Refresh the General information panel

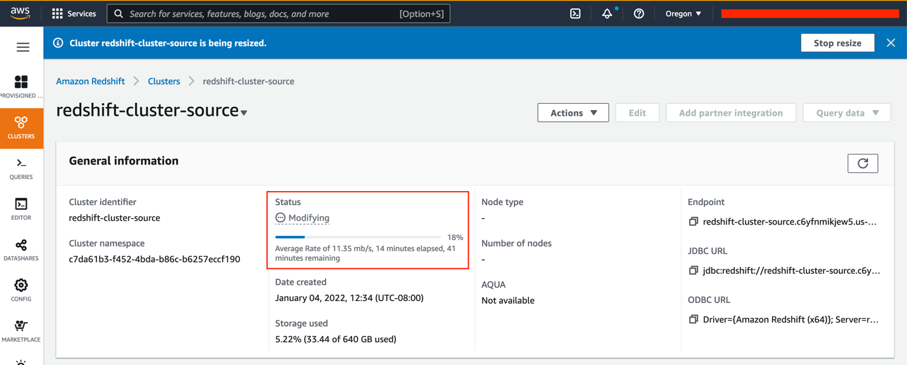pyautogui.click(x=863, y=163)
